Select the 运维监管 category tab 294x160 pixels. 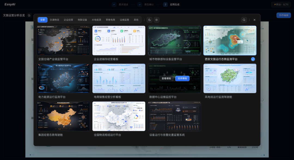(124, 20)
